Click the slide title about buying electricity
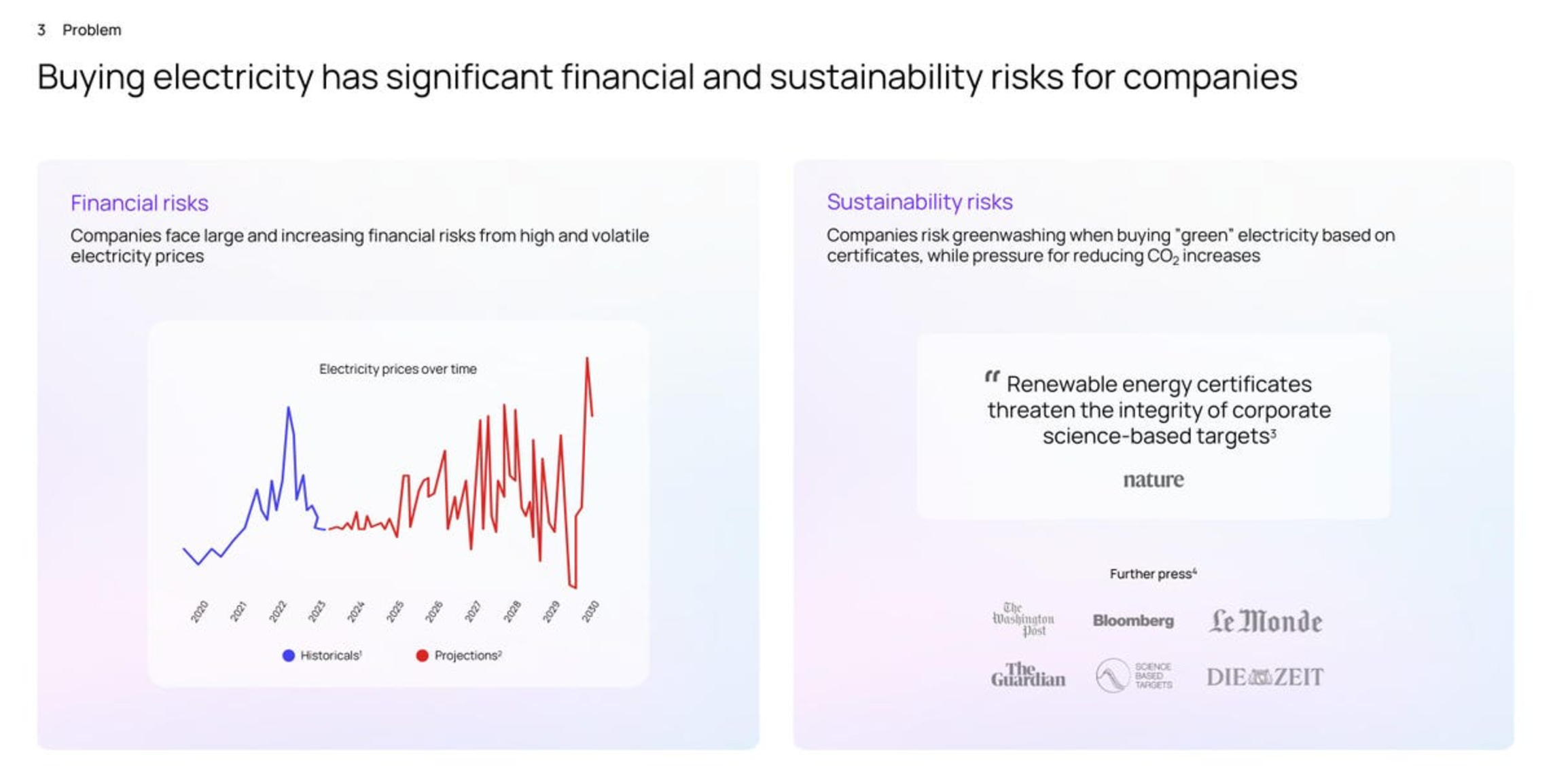1553x776 pixels. pos(666,77)
